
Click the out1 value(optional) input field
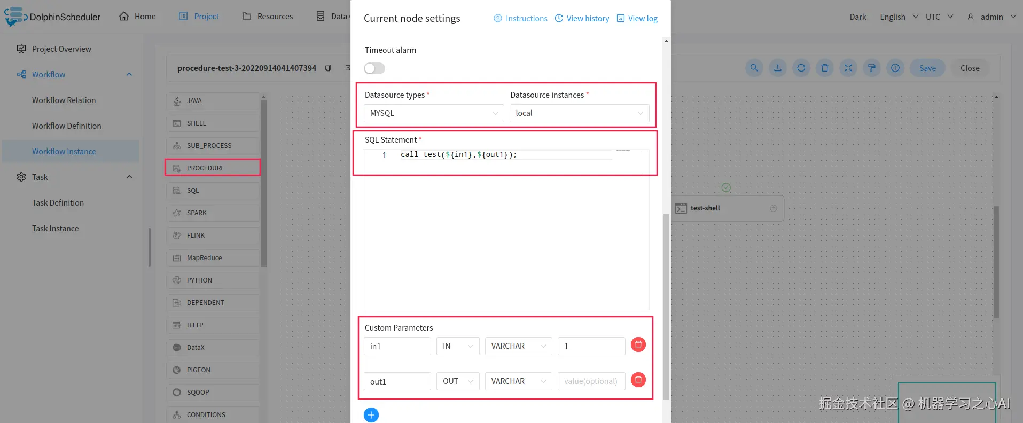tap(591, 381)
